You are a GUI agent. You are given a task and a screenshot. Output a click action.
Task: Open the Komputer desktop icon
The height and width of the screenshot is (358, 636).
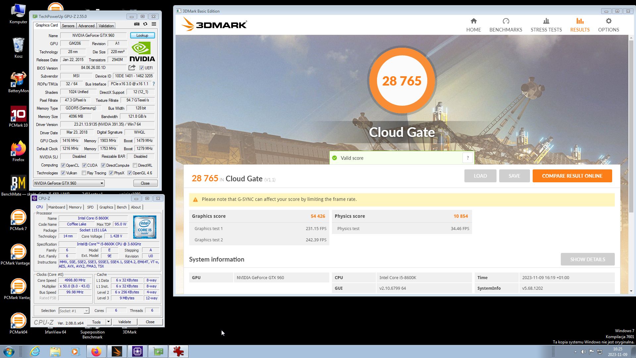click(x=18, y=14)
